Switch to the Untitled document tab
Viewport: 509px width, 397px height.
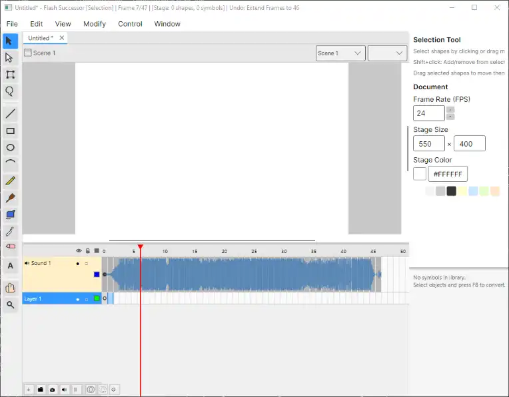coord(41,39)
